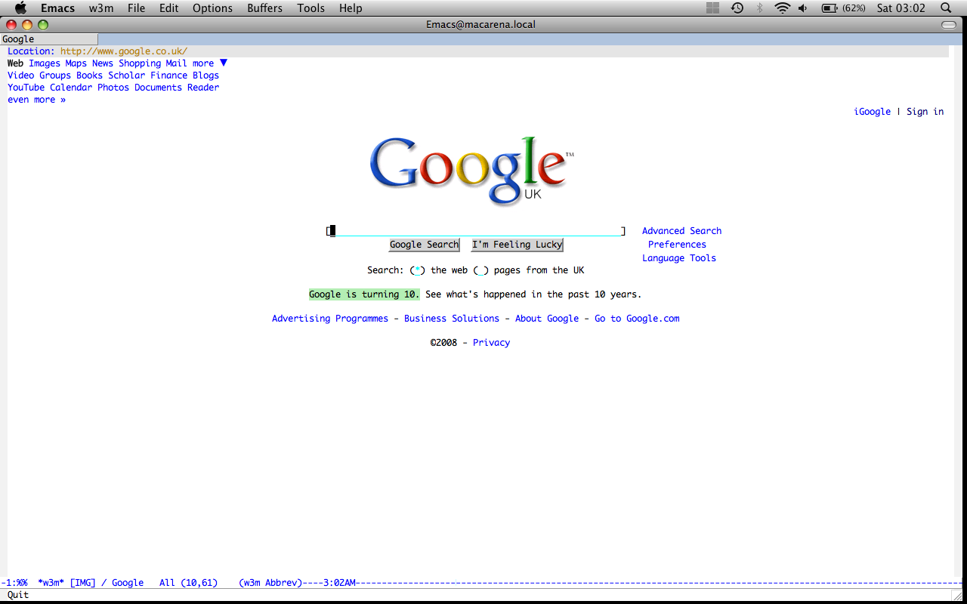Open the Blogs link
This screenshot has height=604, width=967.
[x=205, y=75]
